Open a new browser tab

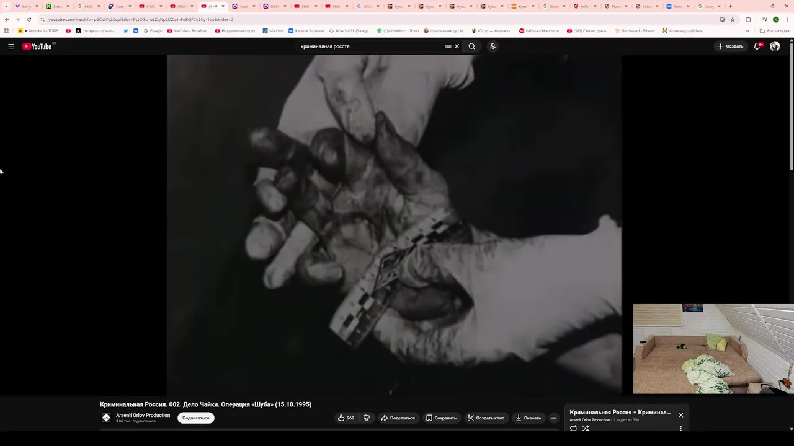[x=730, y=6]
